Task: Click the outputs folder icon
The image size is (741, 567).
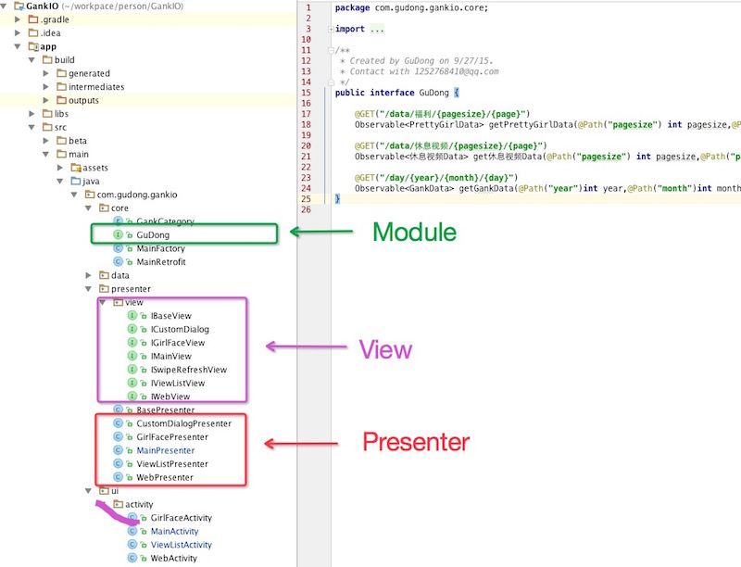Action: tap(60, 100)
